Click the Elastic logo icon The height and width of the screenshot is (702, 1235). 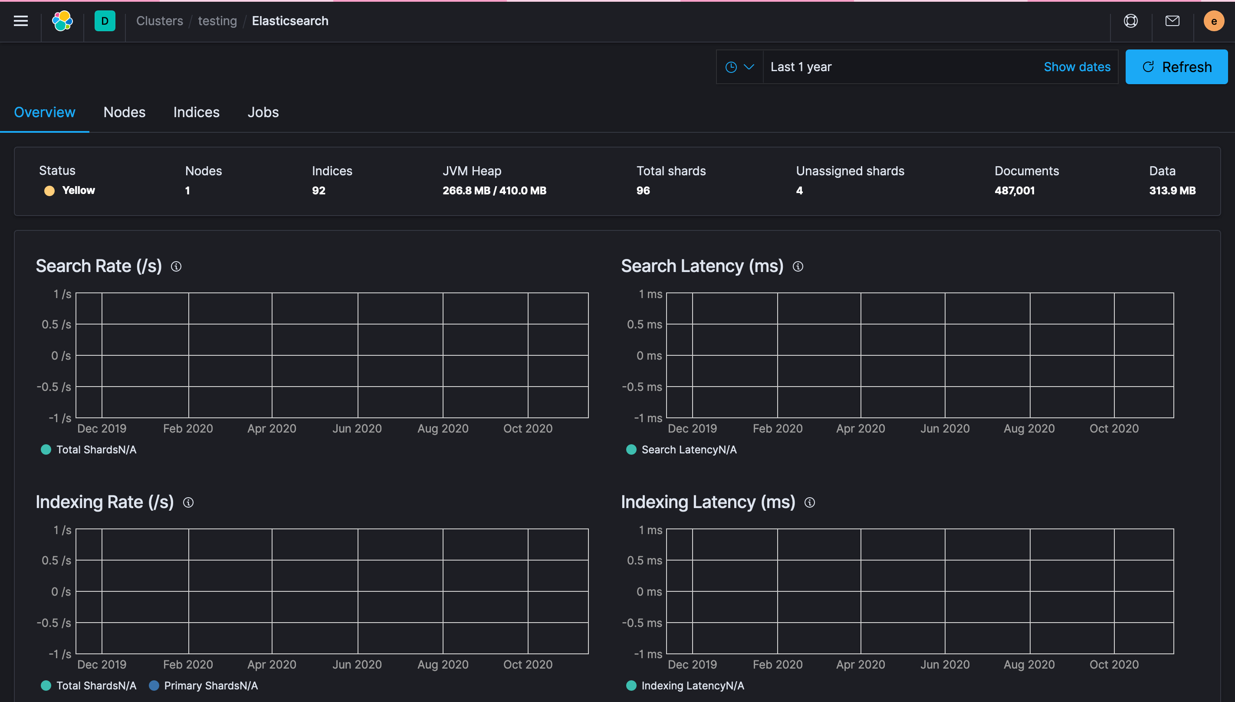[62, 21]
